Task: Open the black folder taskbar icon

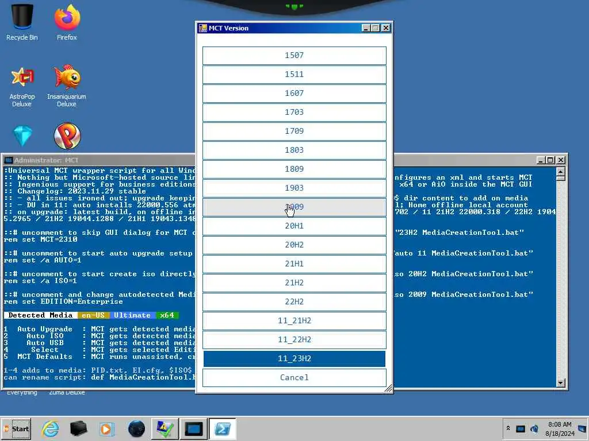Action: 78,428
